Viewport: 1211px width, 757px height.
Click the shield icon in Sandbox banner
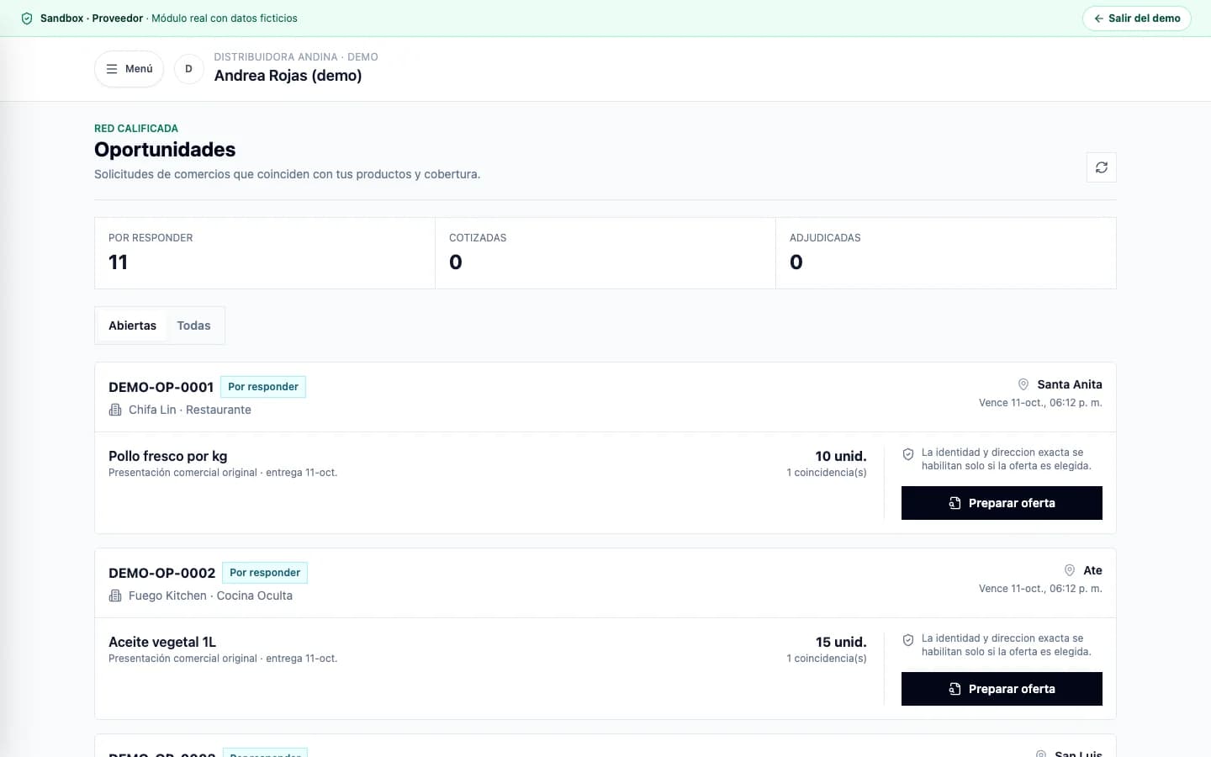pos(27,19)
